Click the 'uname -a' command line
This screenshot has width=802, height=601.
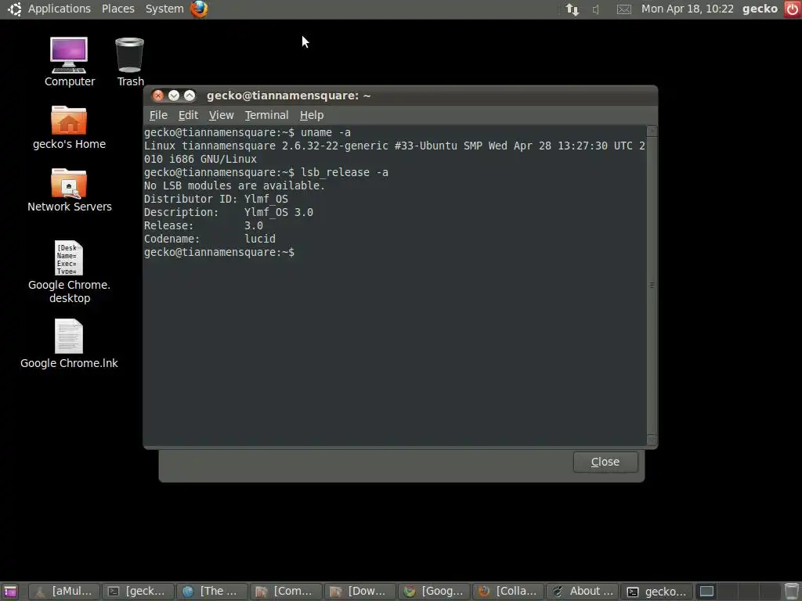click(247, 132)
